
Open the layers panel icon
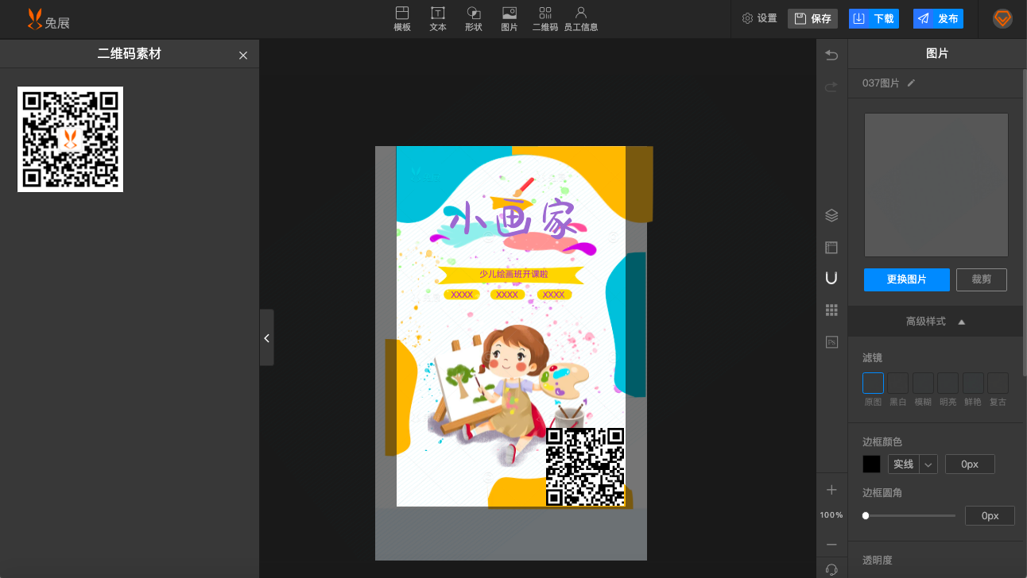[x=831, y=215]
